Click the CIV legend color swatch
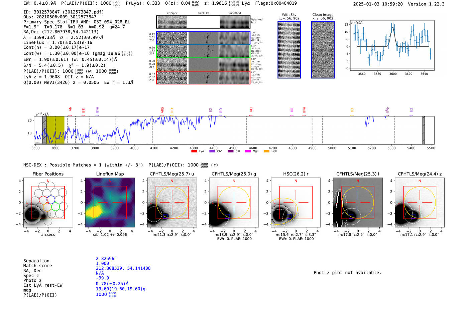The height and width of the screenshot is (318, 468). [x=212, y=151]
